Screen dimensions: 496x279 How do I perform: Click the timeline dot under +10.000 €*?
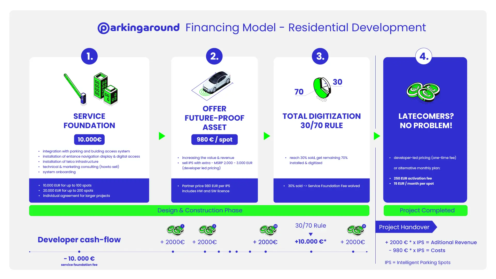click(311, 252)
